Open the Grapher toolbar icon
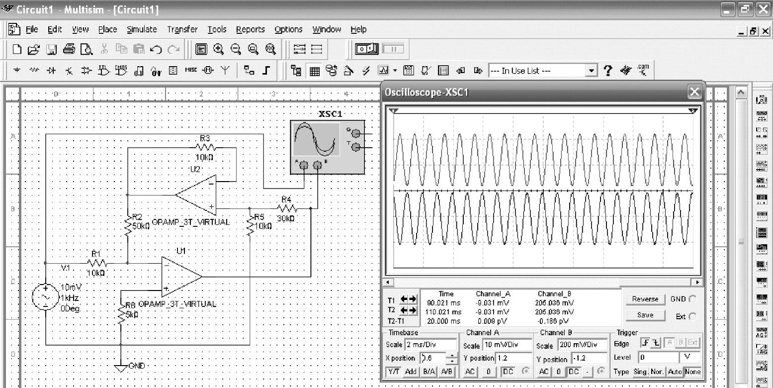 coord(383,71)
